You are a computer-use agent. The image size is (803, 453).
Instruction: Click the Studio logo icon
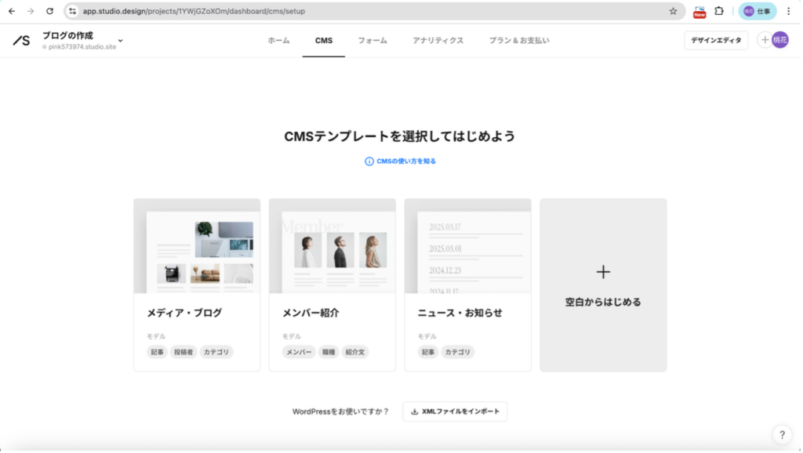pyautogui.click(x=21, y=41)
